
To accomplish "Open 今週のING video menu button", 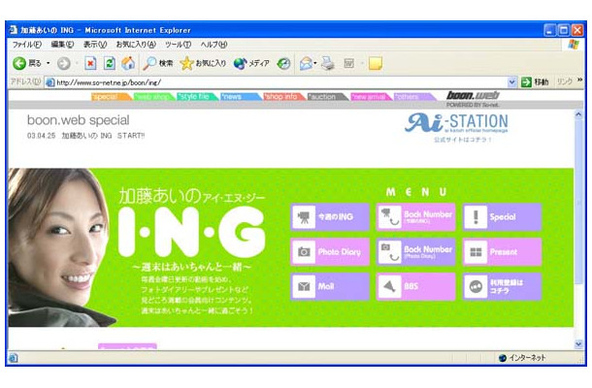I will [x=330, y=216].
